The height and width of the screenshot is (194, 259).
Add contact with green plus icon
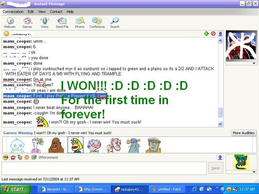point(206,34)
